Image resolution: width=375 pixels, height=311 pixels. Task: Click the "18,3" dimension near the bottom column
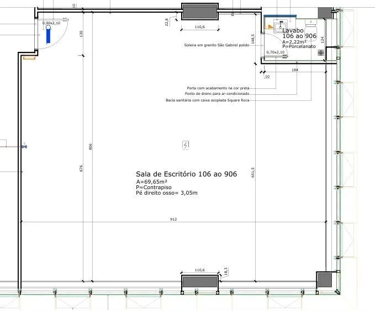(226, 271)
